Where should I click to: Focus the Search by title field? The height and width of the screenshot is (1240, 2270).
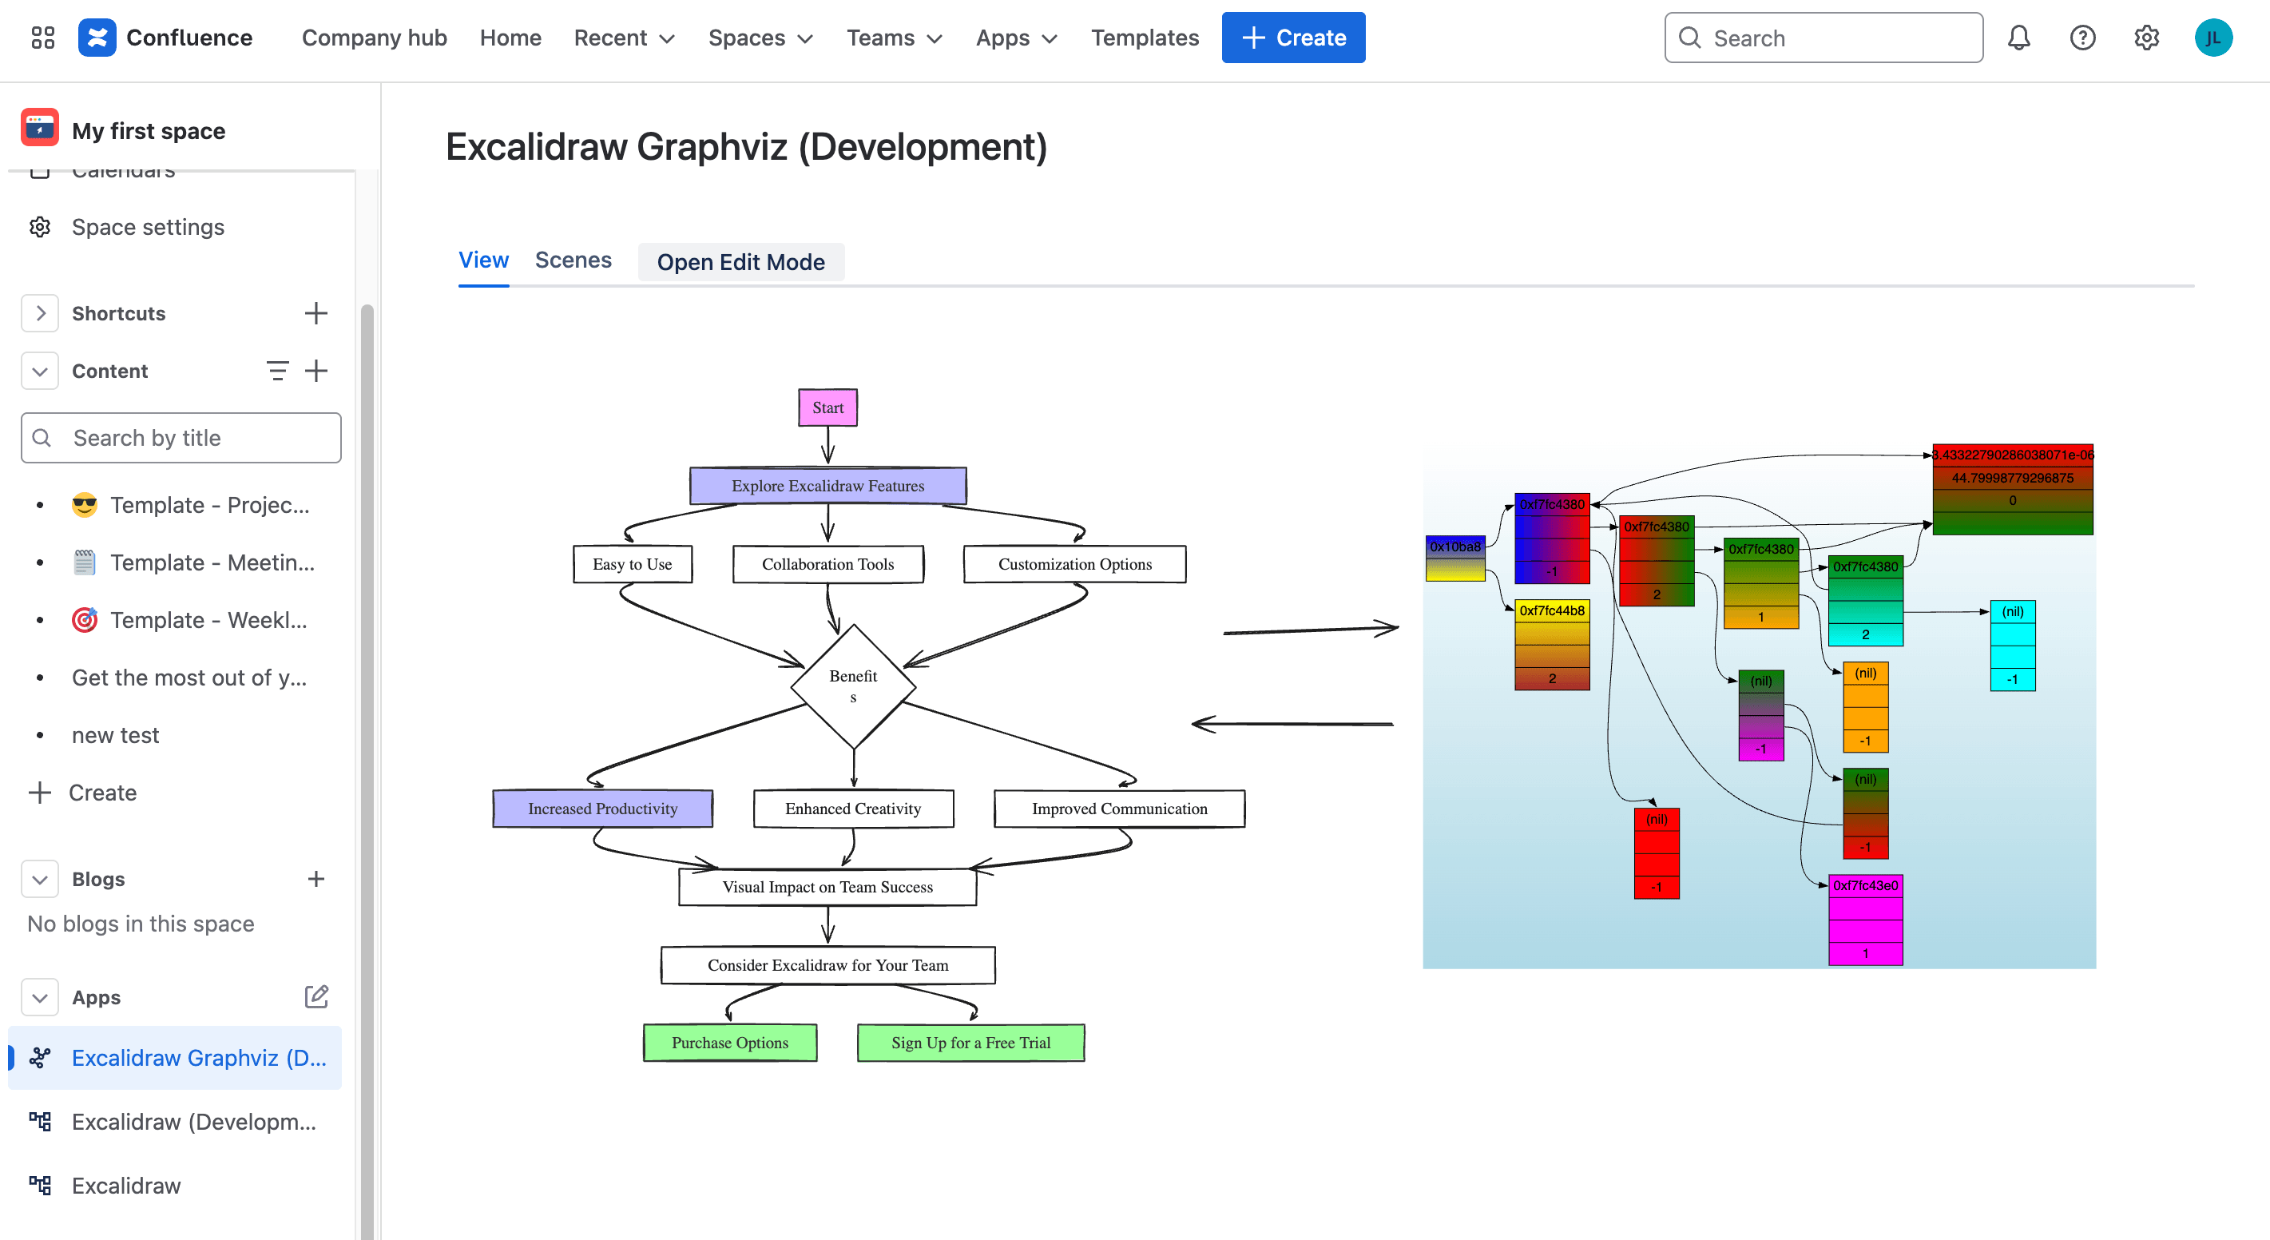(x=181, y=437)
